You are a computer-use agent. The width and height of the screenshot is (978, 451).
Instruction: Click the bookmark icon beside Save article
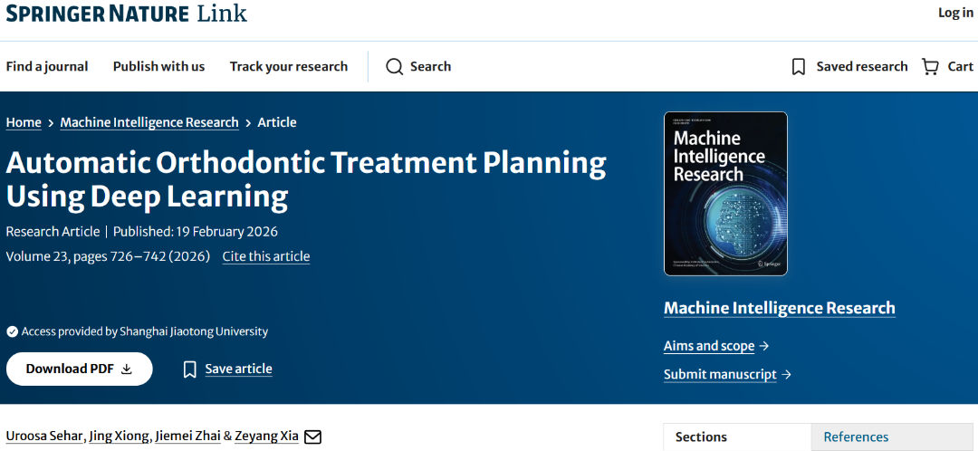pyautogui.click(x=189, y=369)
